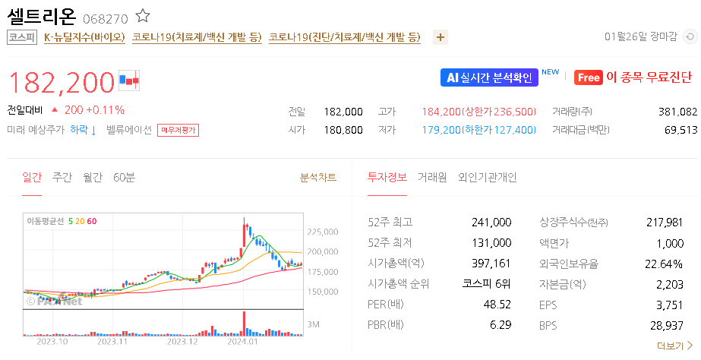The height and width of the screenshot is (360, 701).
Task: Click the EPS value 3,751
Action: point(669,305)
